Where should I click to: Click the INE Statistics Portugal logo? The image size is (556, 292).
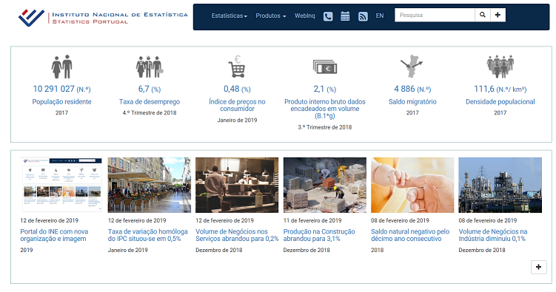103,18
